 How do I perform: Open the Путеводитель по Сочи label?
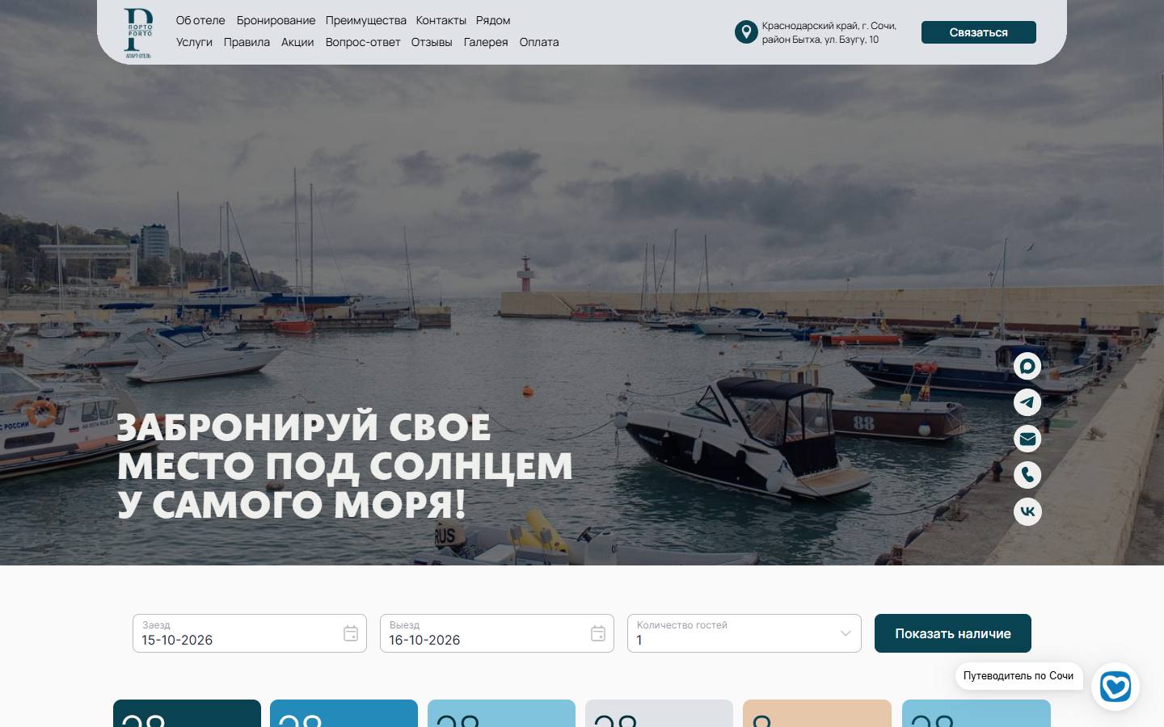point(1018,675)
